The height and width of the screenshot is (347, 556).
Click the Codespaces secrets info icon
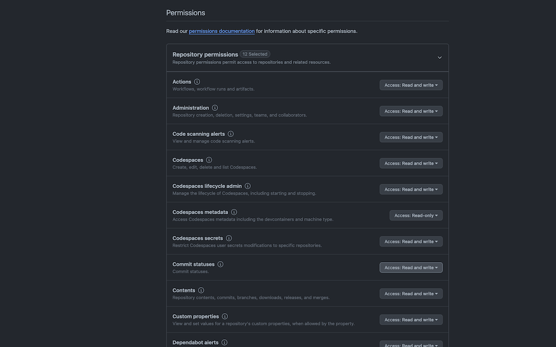(229, 238)
